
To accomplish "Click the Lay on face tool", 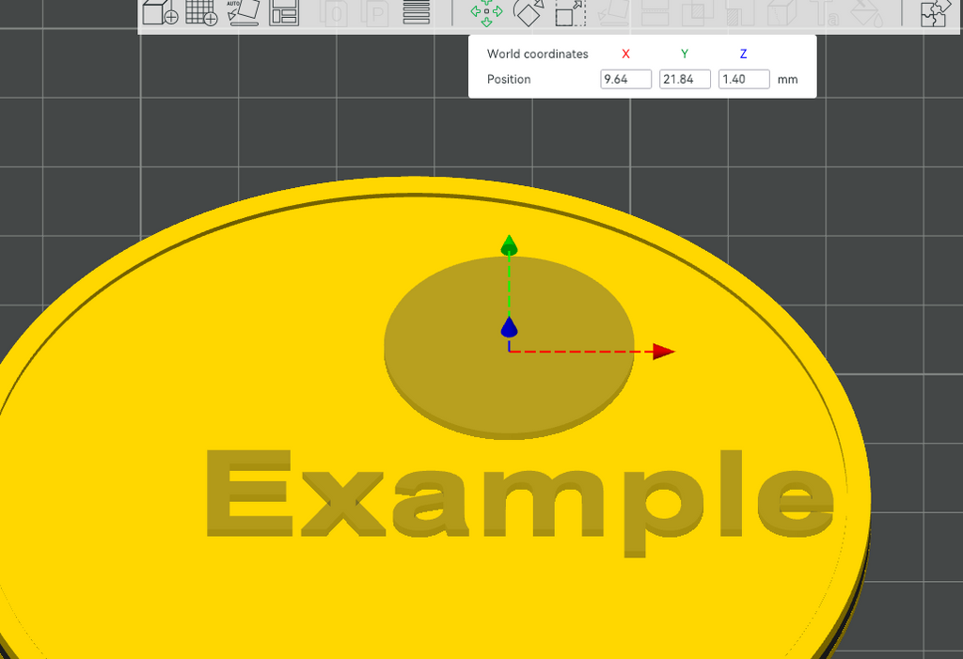I will point(613,12).
